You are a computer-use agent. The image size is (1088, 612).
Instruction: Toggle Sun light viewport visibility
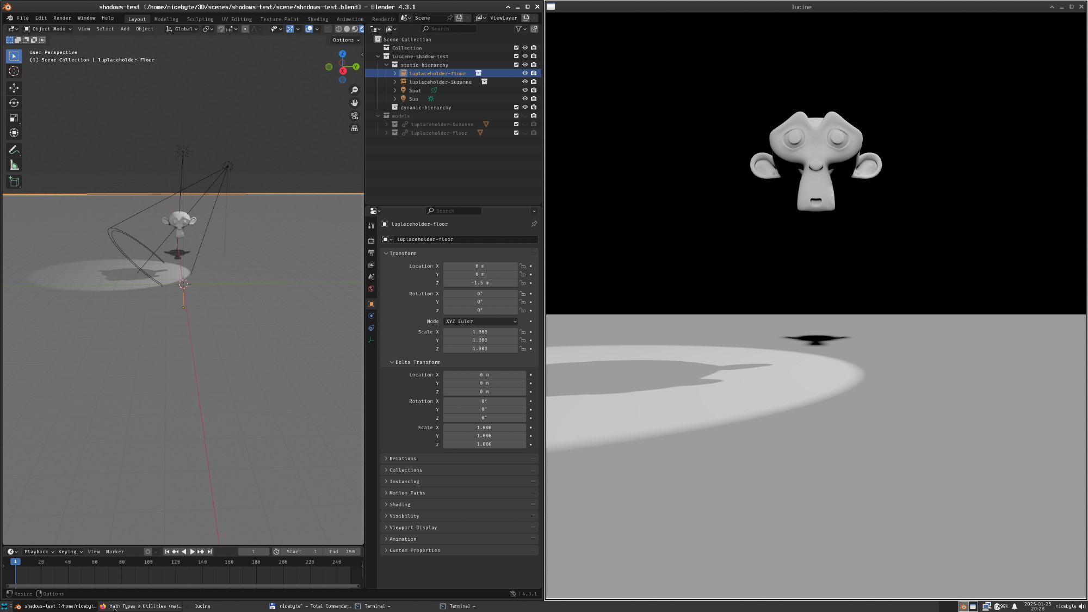click(x=525, y=98)
